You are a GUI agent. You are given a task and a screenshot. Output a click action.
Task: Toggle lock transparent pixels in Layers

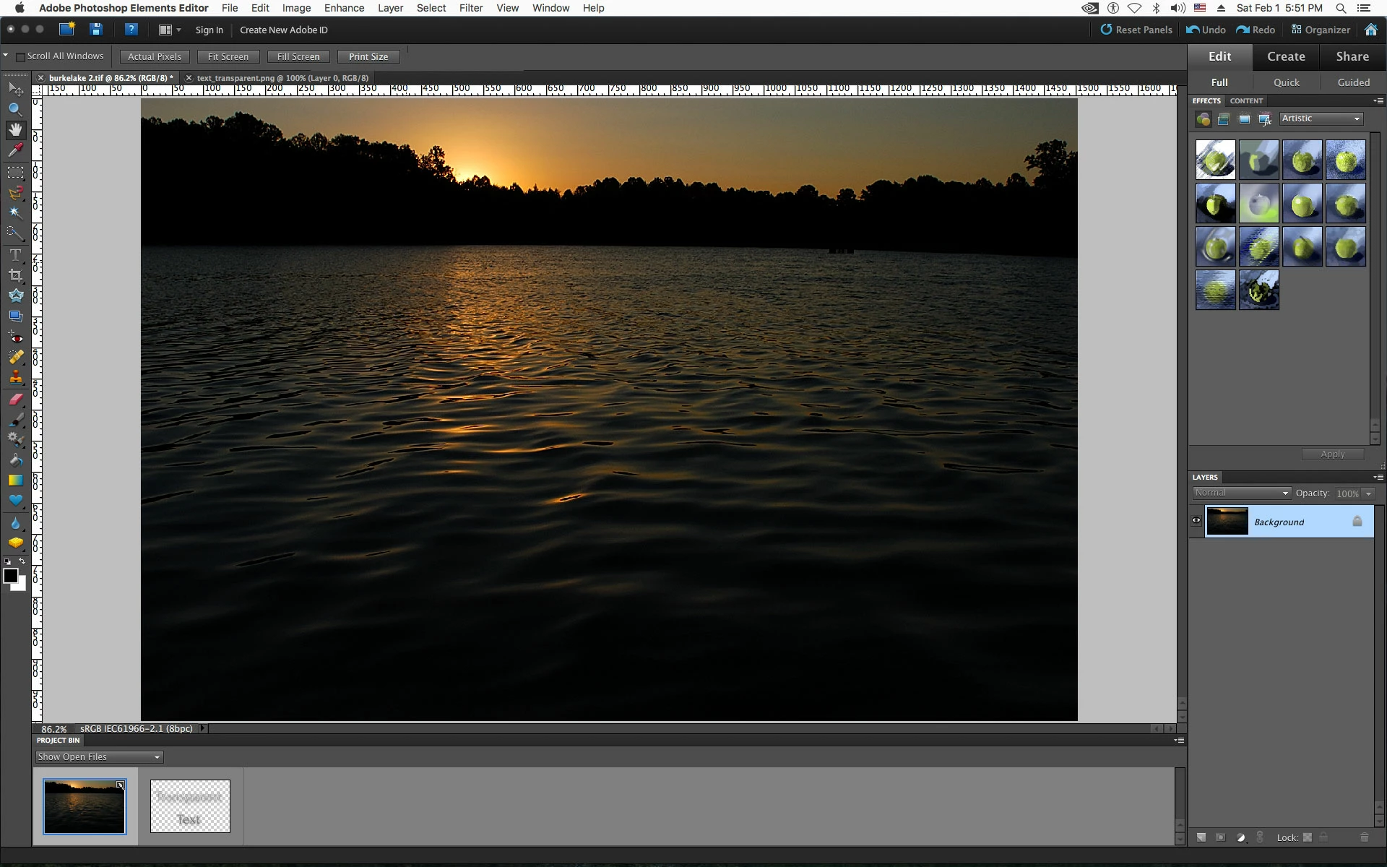pyautogui.click(x=1308, y=837)
